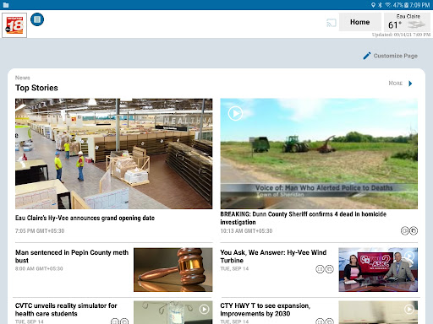Click the Customize Page link

pos(396,56)
